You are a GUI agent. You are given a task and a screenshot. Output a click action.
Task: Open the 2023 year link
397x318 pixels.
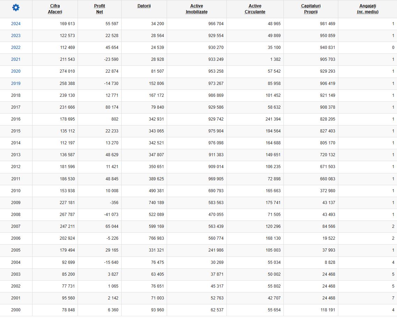[x=16, y=36]
